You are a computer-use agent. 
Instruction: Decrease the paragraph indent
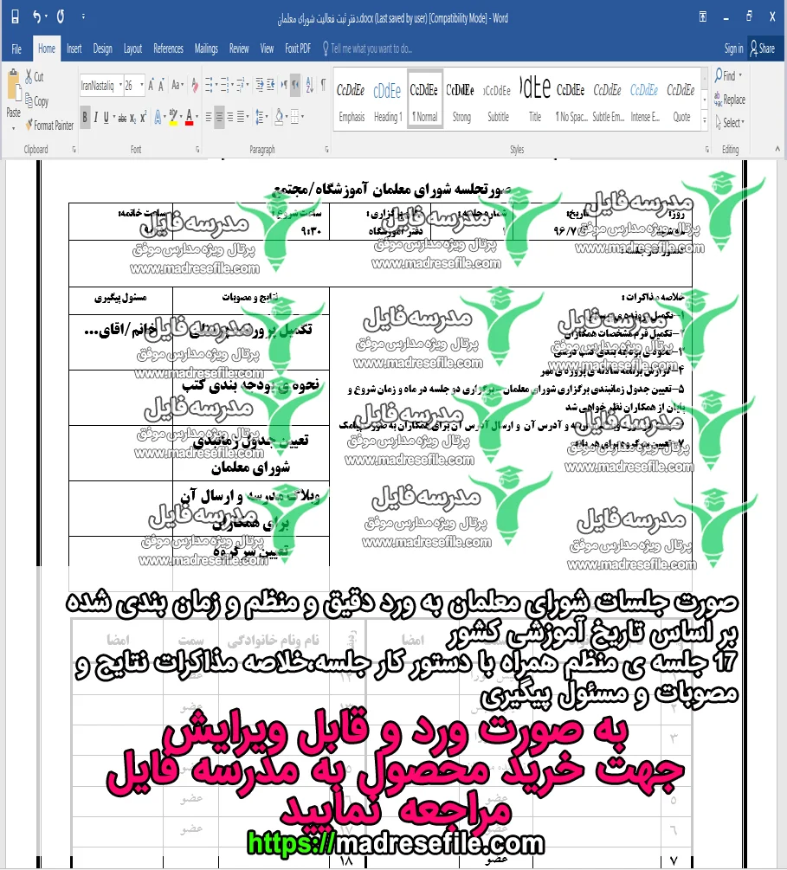pos(259,86)
